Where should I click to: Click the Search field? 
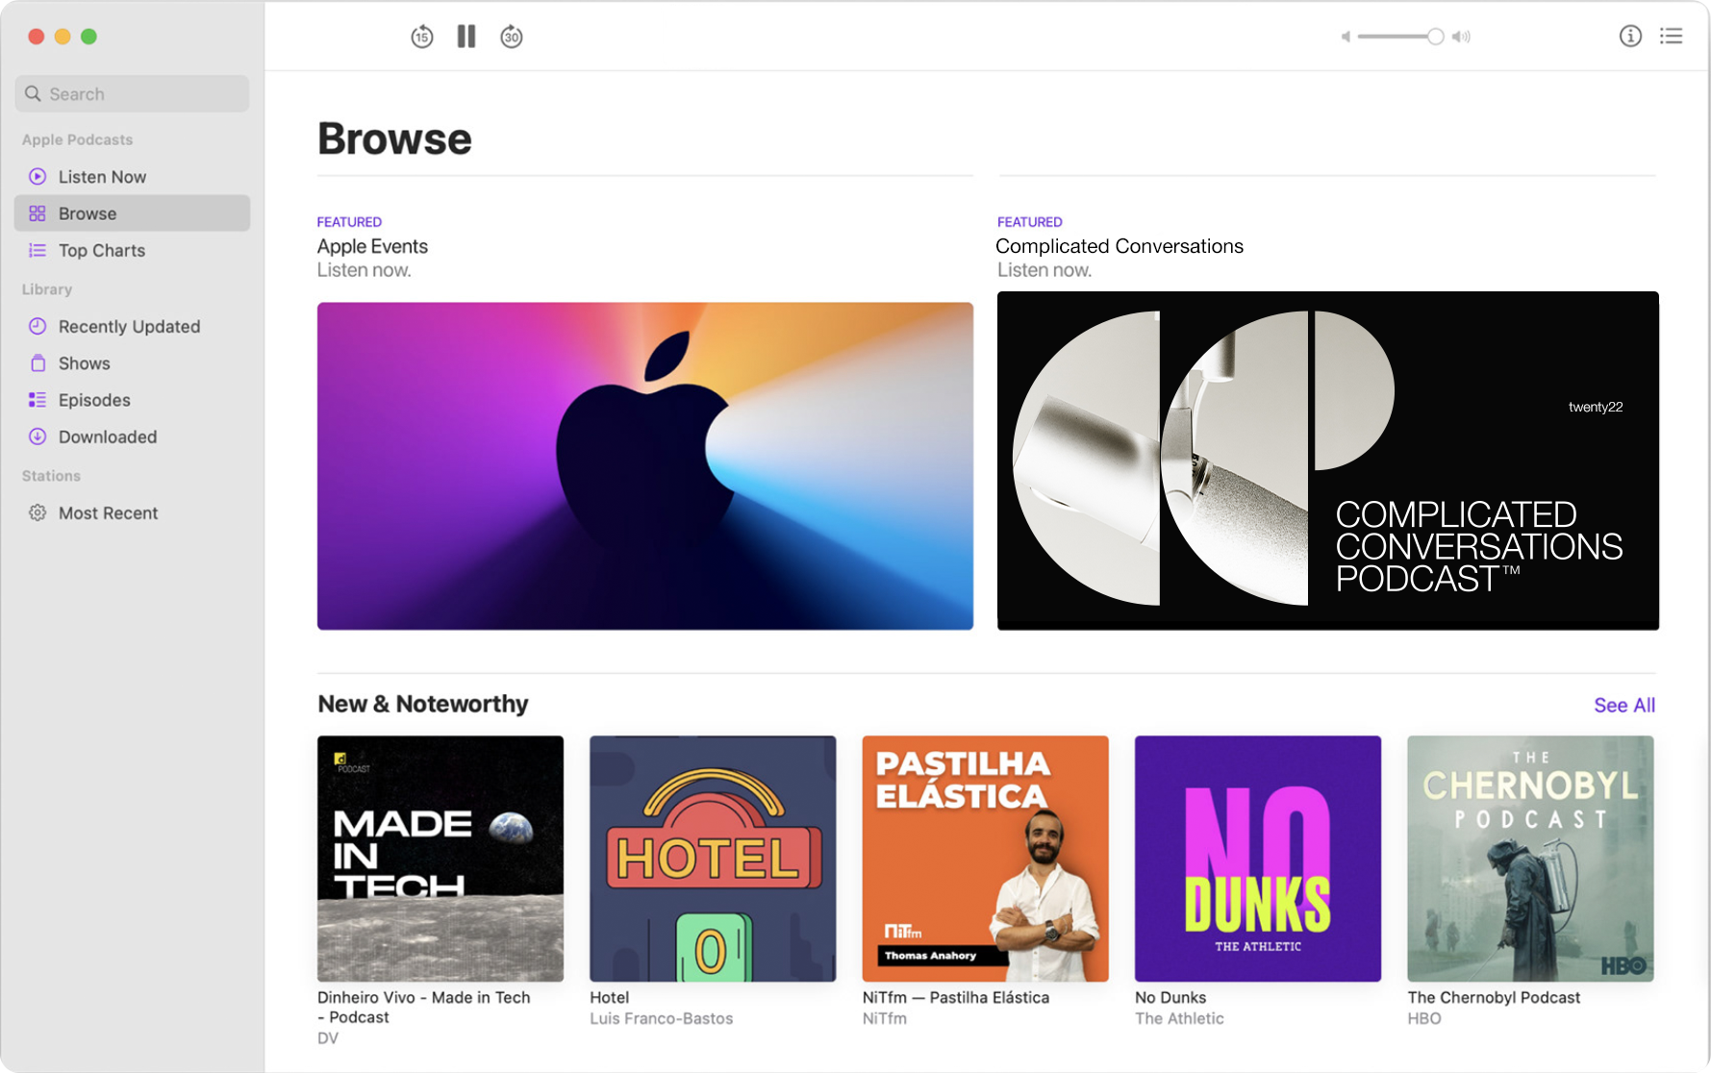tap(132, 93)
